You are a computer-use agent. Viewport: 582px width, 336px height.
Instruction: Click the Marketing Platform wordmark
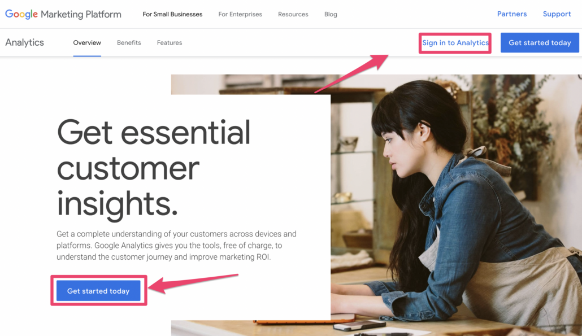click(81, 14)
